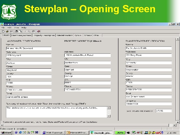This screenshot has height=135, width=180.
Task: Click the Date Plan Prepared field
Action: pyautogui.click(x=164, y=111)
